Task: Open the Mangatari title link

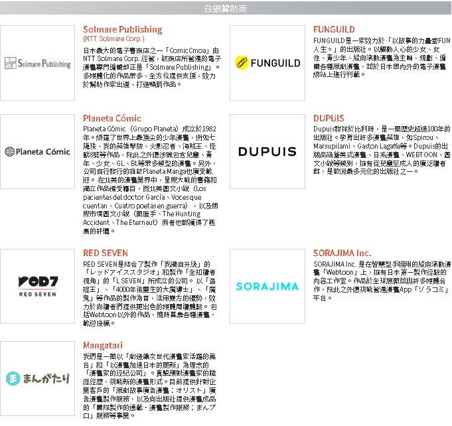Action: 103,345
